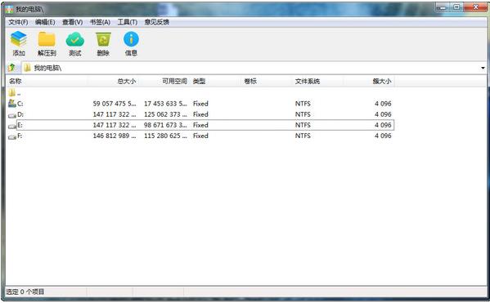
Task: Click cluster size 4 096 in C: row
Action: click(x=383, y=104)
